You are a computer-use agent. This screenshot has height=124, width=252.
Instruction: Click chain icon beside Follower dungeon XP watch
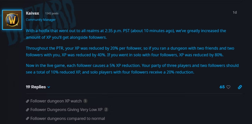[27, 101]
